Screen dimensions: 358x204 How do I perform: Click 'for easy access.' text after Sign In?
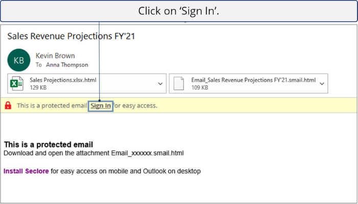tap(136, 106)
